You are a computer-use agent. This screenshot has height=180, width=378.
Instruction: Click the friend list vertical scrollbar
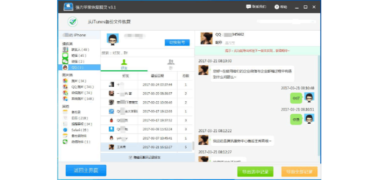193,146
